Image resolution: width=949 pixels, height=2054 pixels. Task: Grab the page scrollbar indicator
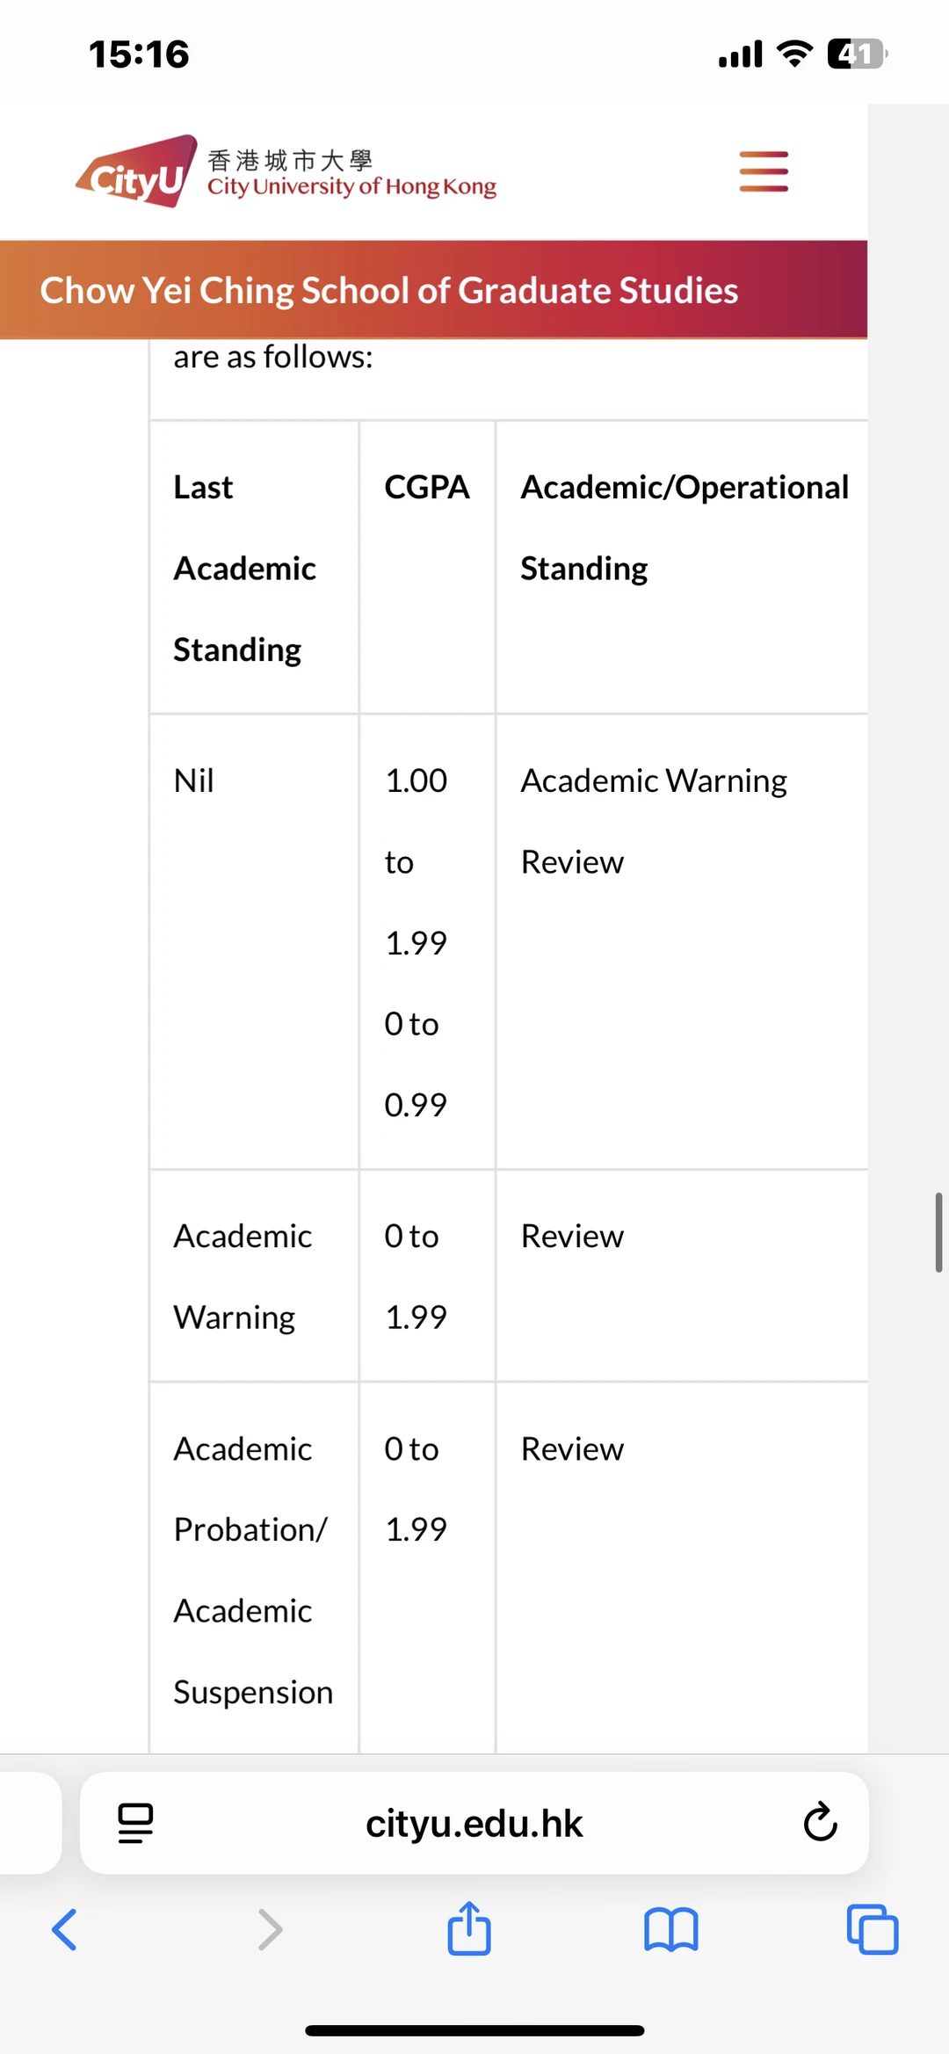938,1232
